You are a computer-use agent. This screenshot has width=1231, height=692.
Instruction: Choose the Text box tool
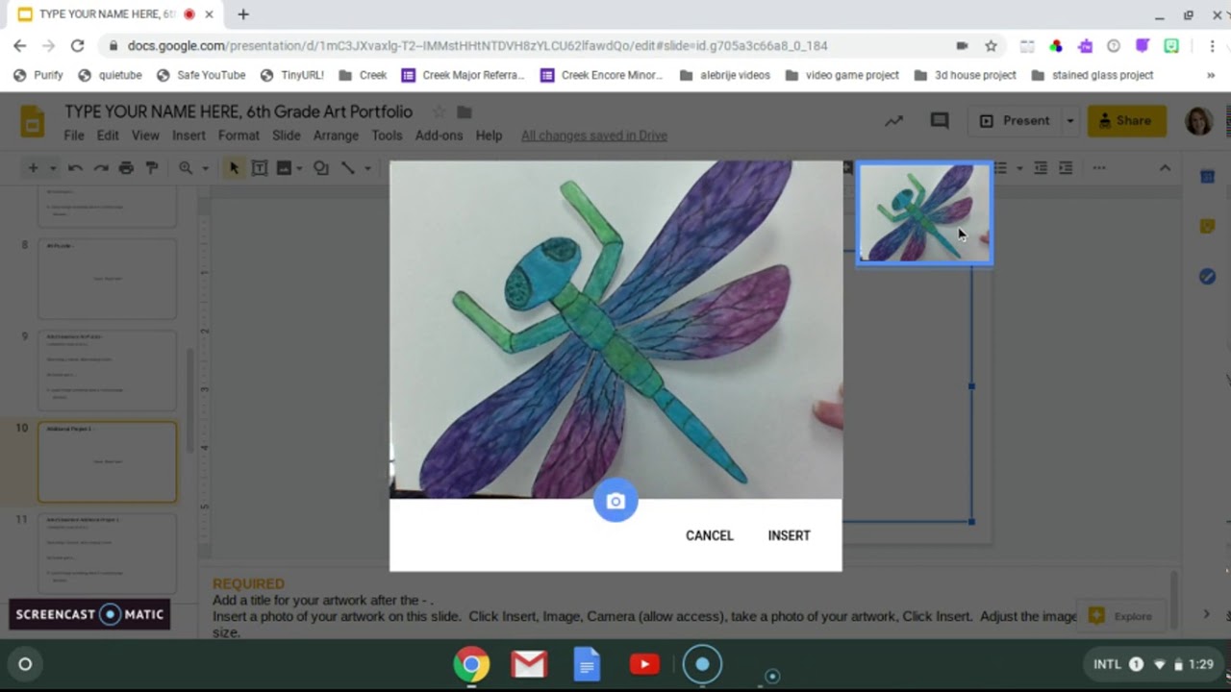point(260,168)
